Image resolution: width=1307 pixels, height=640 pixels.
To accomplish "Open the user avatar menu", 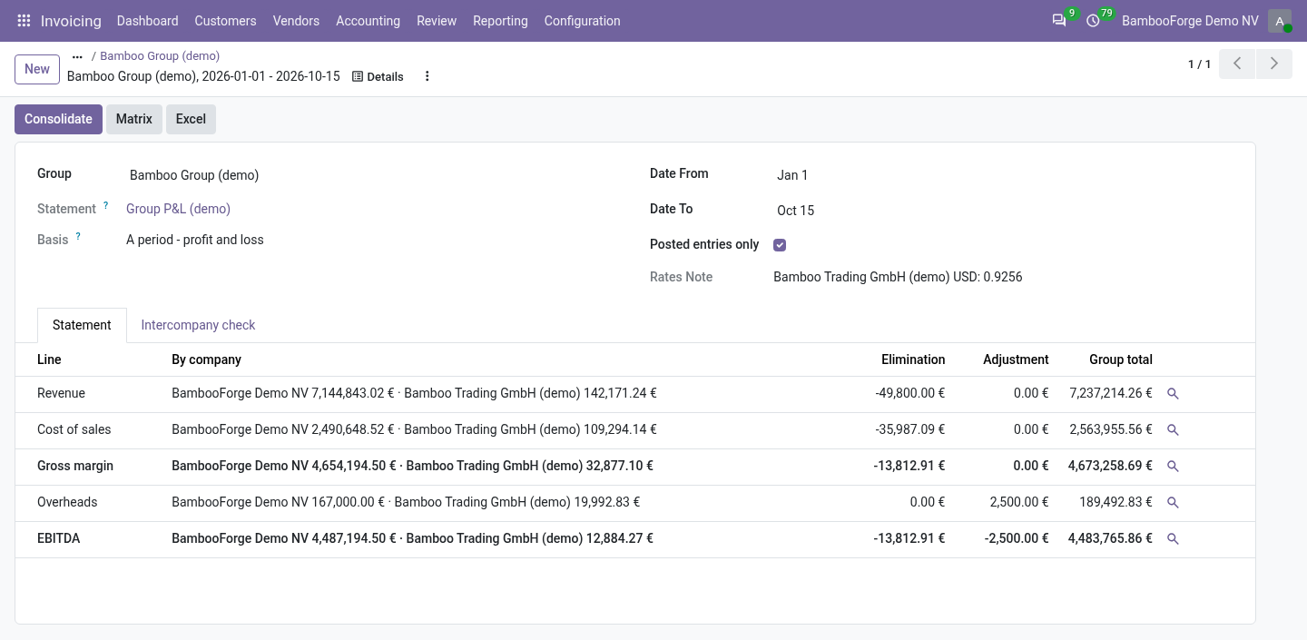I will (1280, 21).
